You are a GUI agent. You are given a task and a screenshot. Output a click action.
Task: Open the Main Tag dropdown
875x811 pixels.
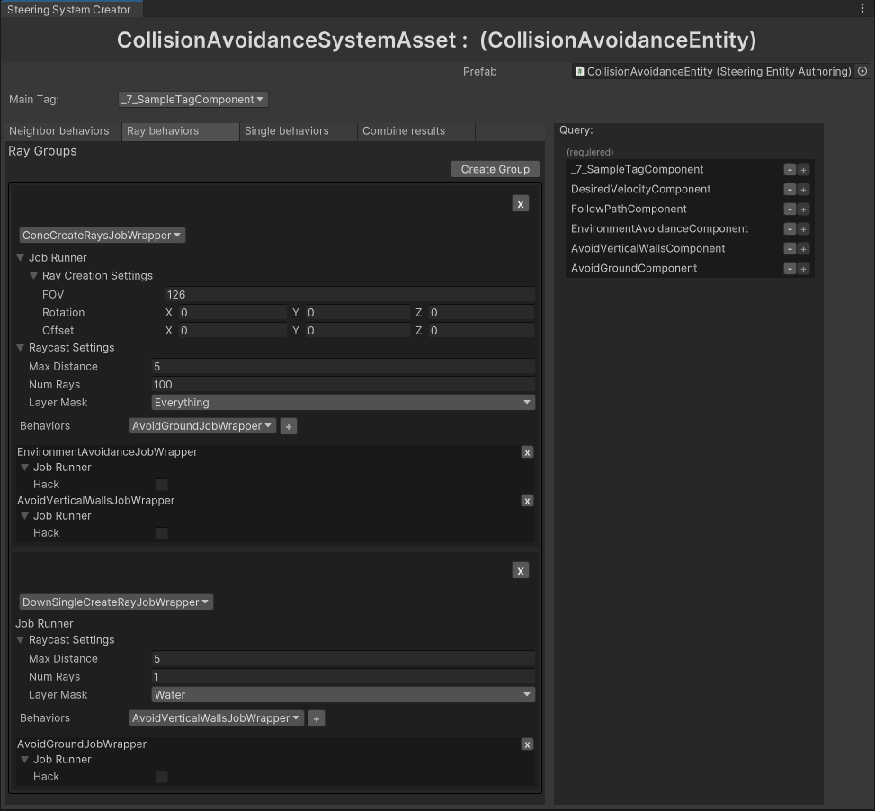tap(192, 100)
